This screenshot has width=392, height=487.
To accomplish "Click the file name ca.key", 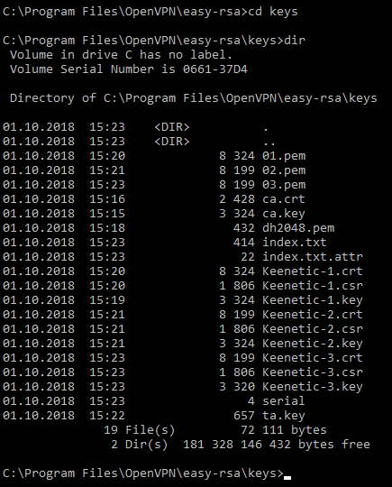I will (284, 214).
